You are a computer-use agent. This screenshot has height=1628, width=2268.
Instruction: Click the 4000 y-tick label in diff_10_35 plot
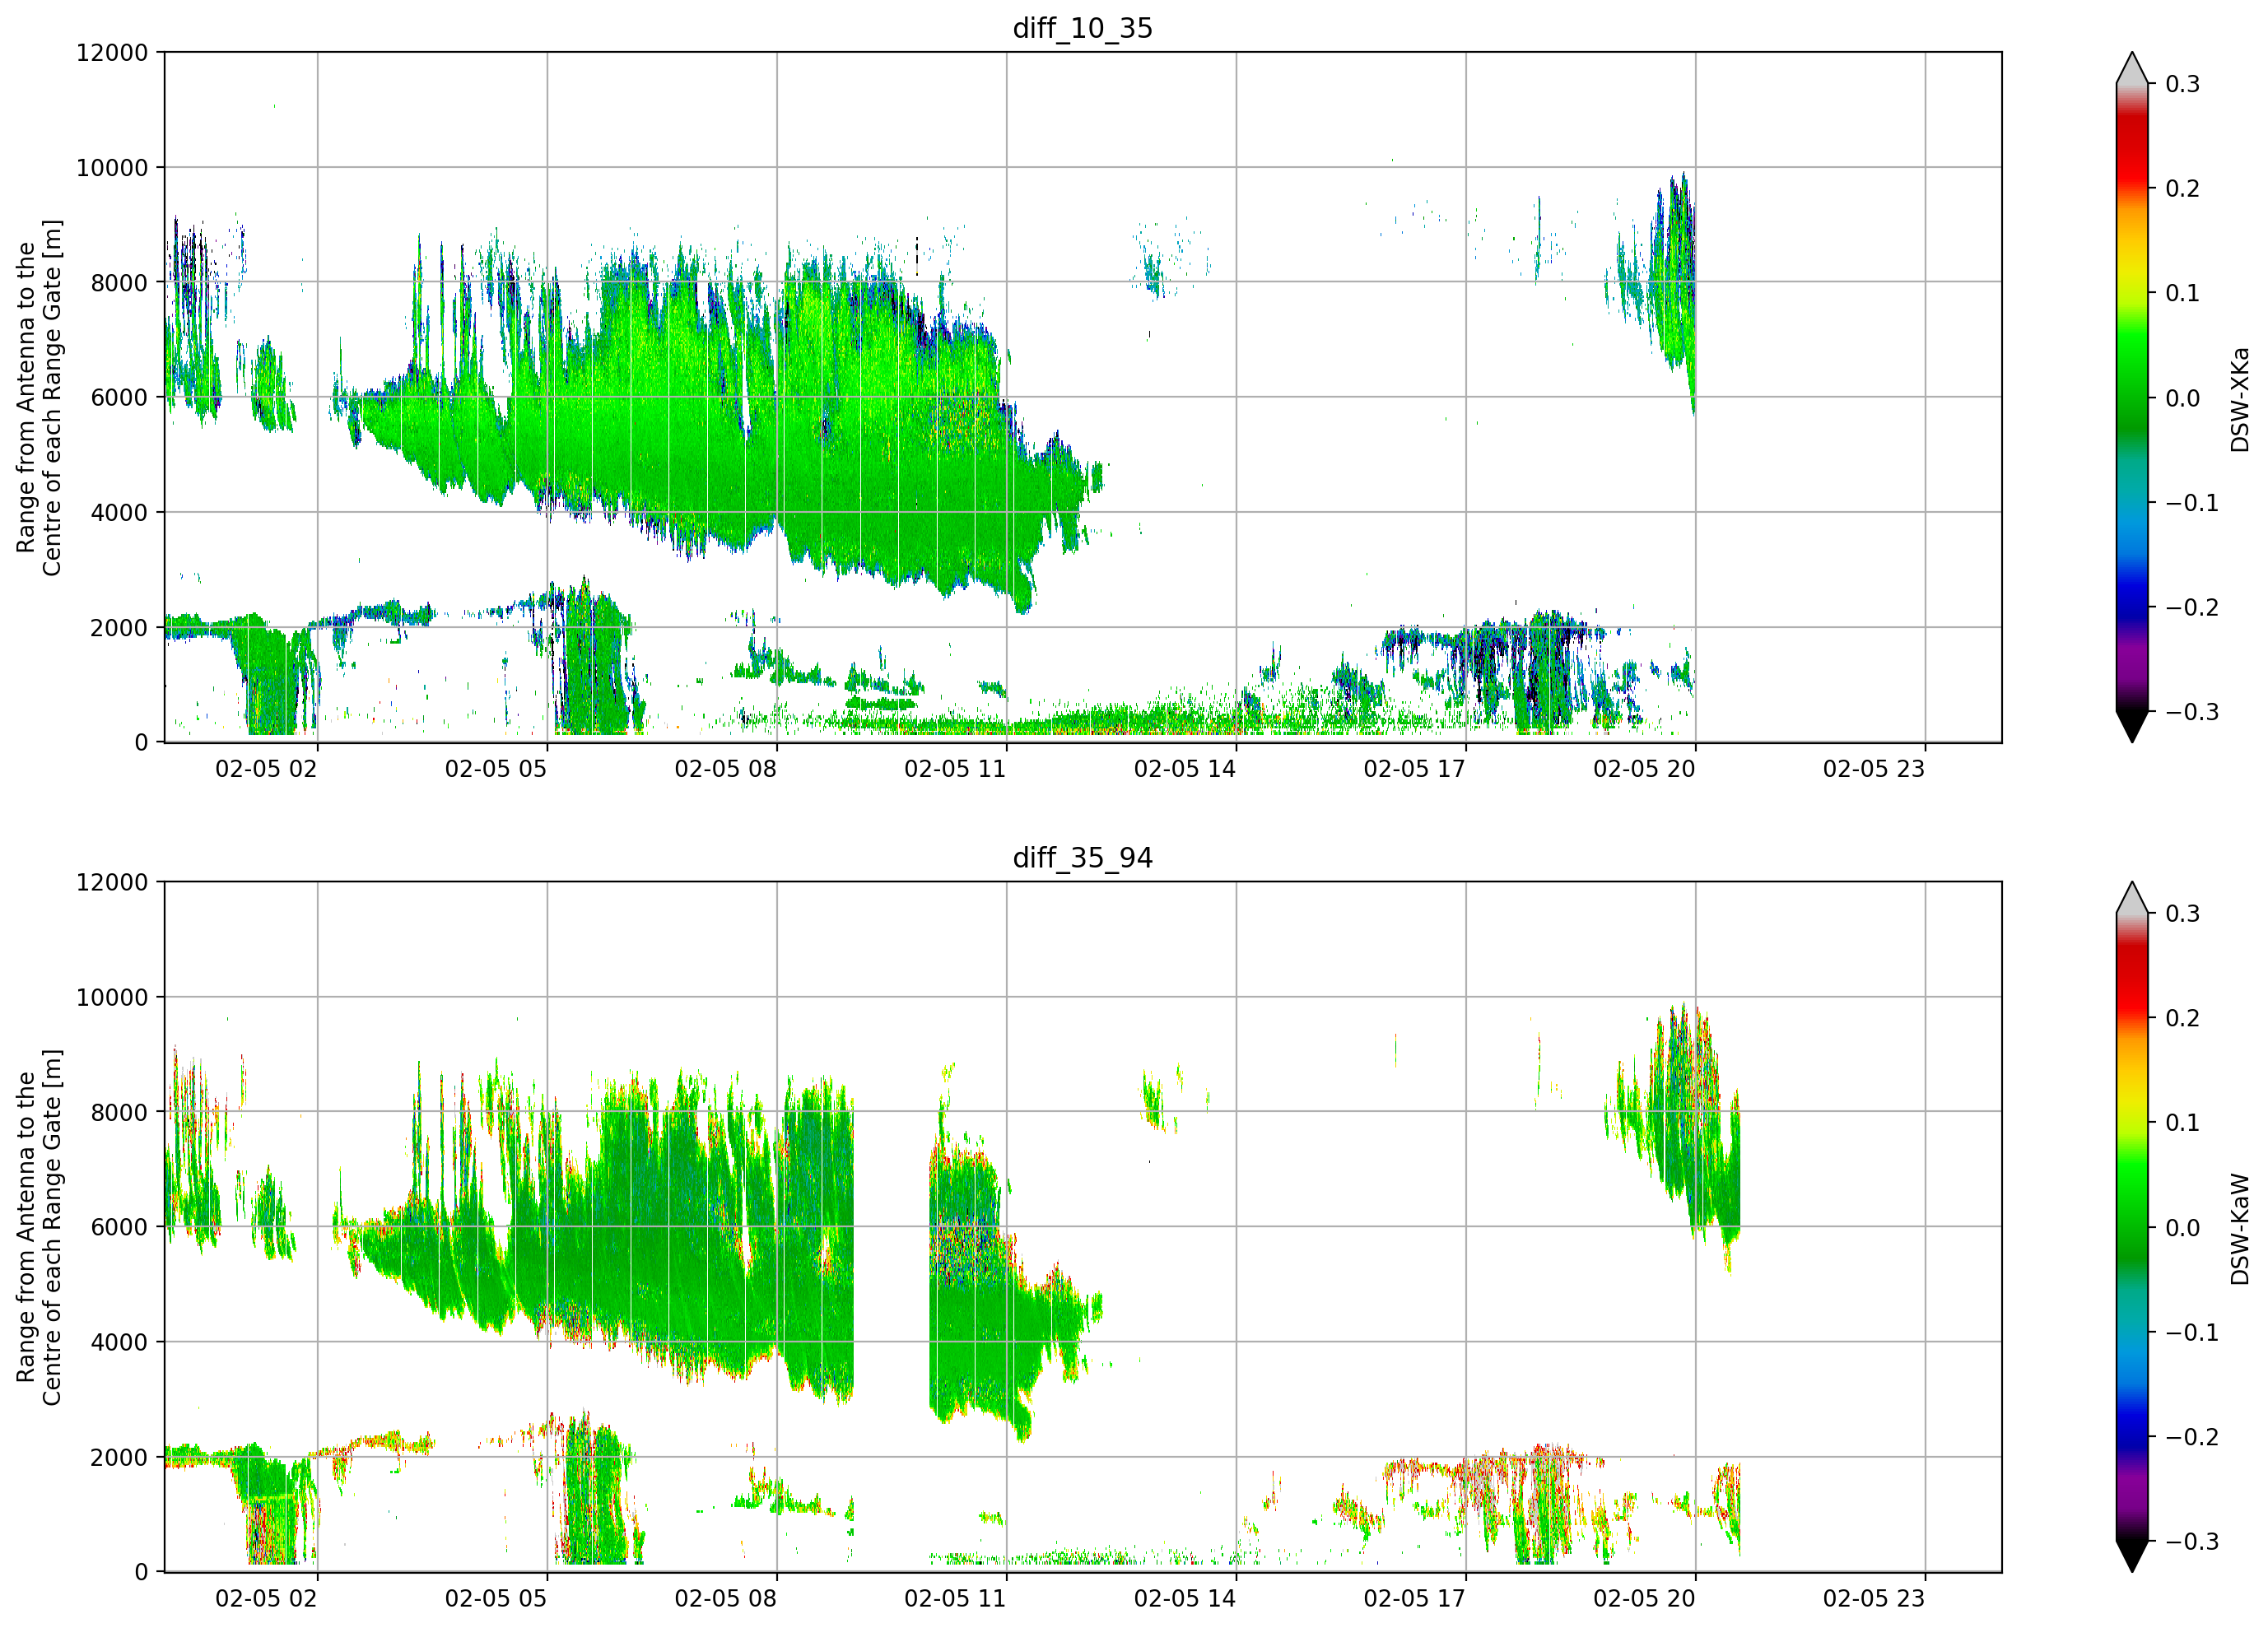(119, 513)
